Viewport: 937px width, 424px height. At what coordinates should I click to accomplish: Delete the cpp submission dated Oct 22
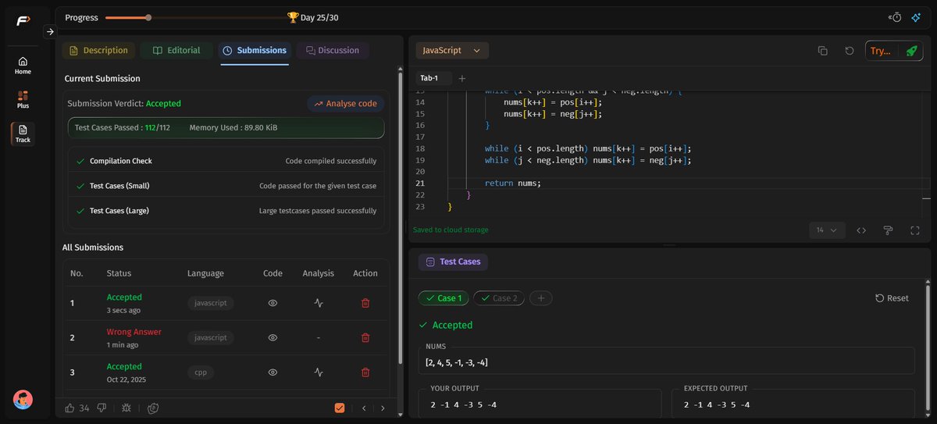point(365,372)
